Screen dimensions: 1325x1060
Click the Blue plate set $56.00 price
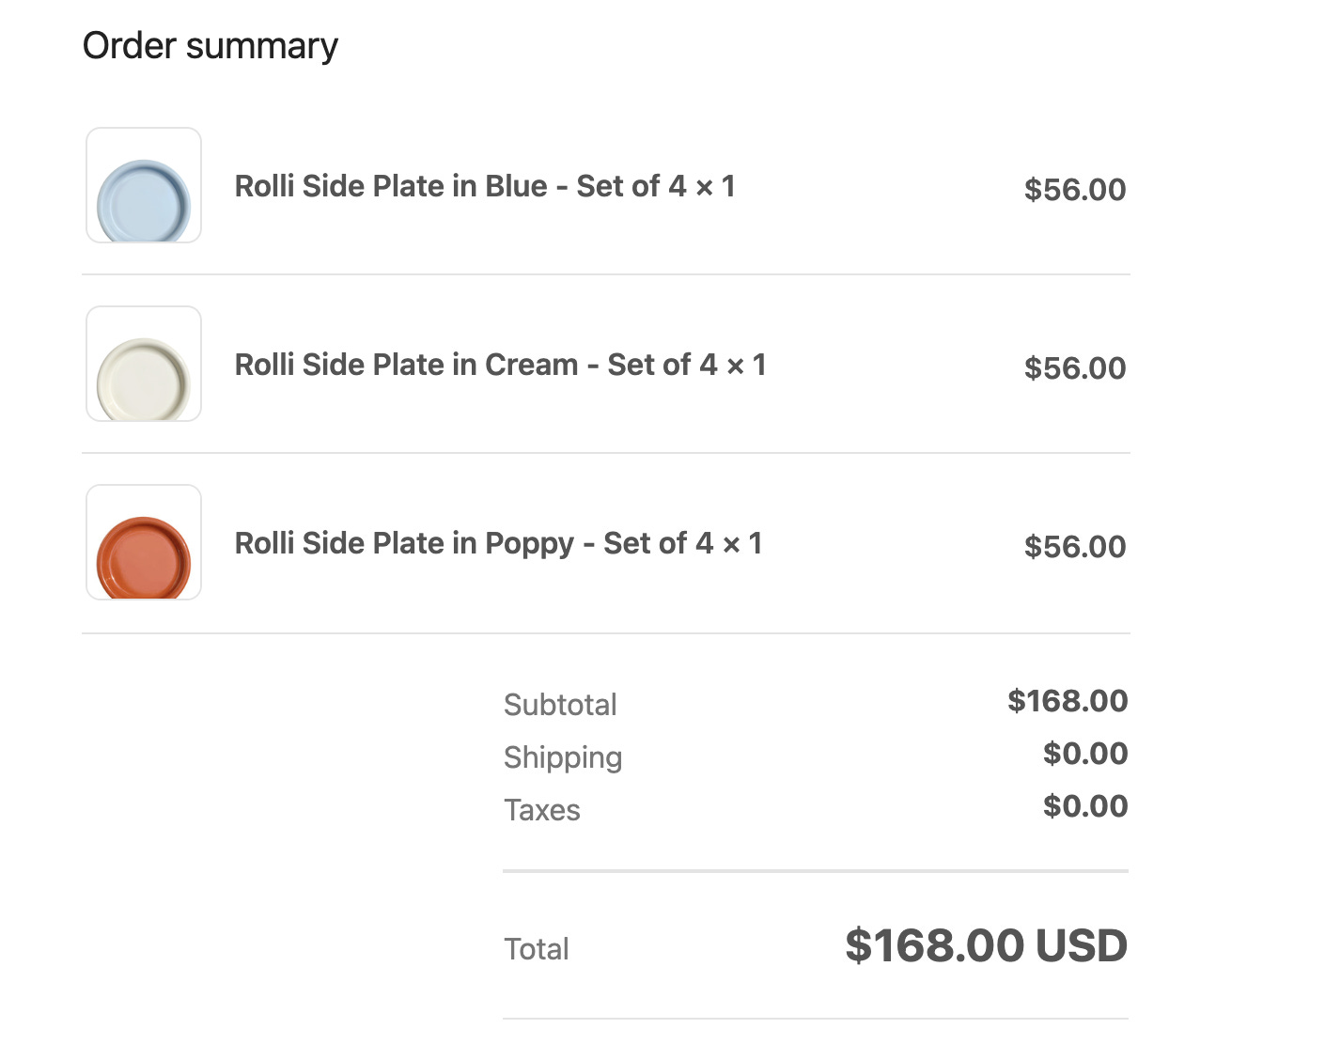pyautogui.click(x=1074, y=190)
